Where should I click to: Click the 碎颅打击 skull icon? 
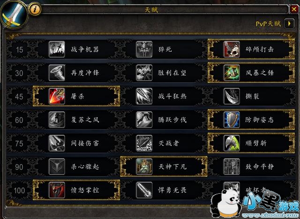tap(232, 49)
